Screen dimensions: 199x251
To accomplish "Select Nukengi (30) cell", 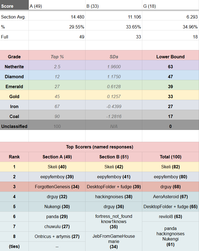I will point(57,206).
